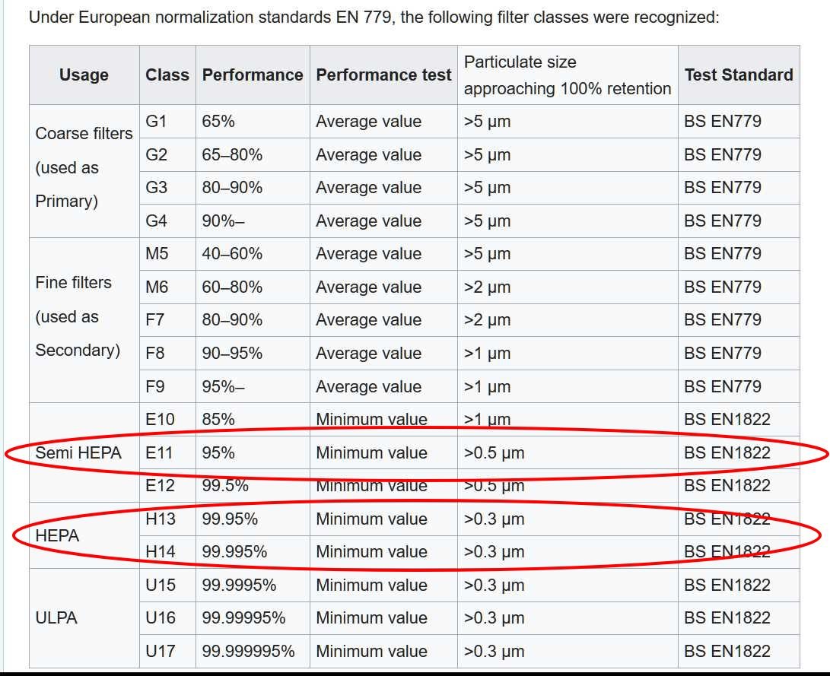Image resolution: width=830 pixels, height=676 pixels.
Task: Select the Fine filters usage cell
Action: tap(78, 316)
